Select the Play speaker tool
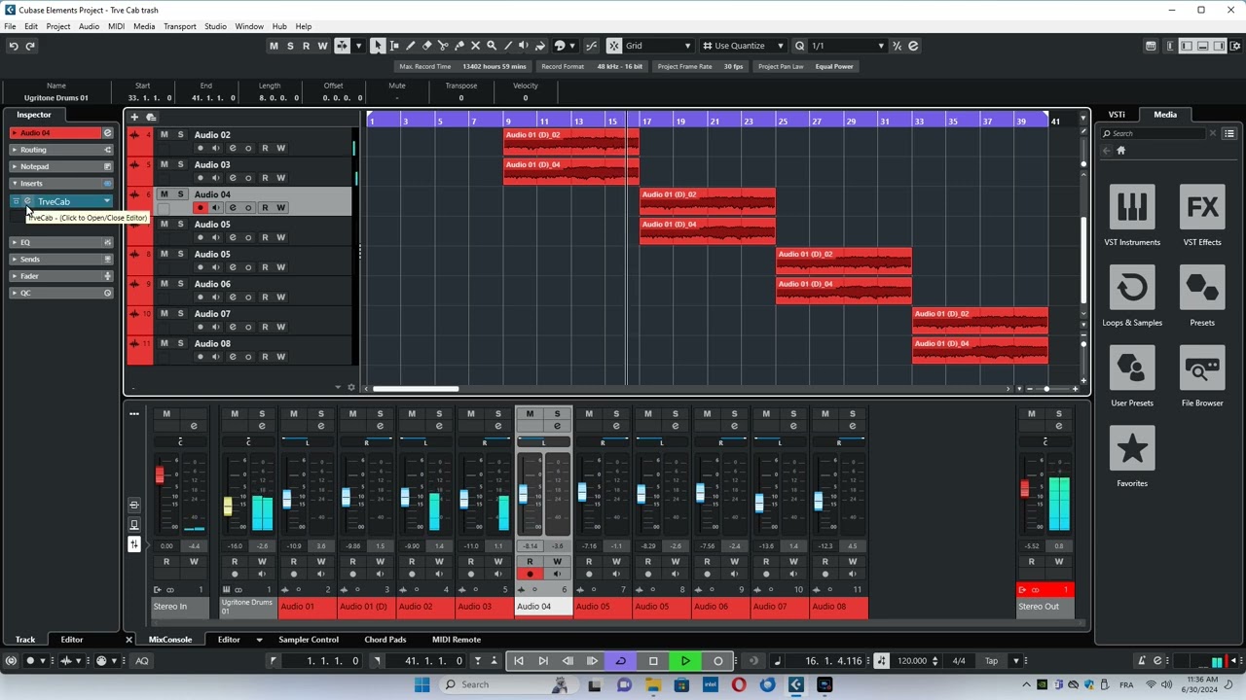The height and width of the screenshot is (700, 1246). (524, 46)
